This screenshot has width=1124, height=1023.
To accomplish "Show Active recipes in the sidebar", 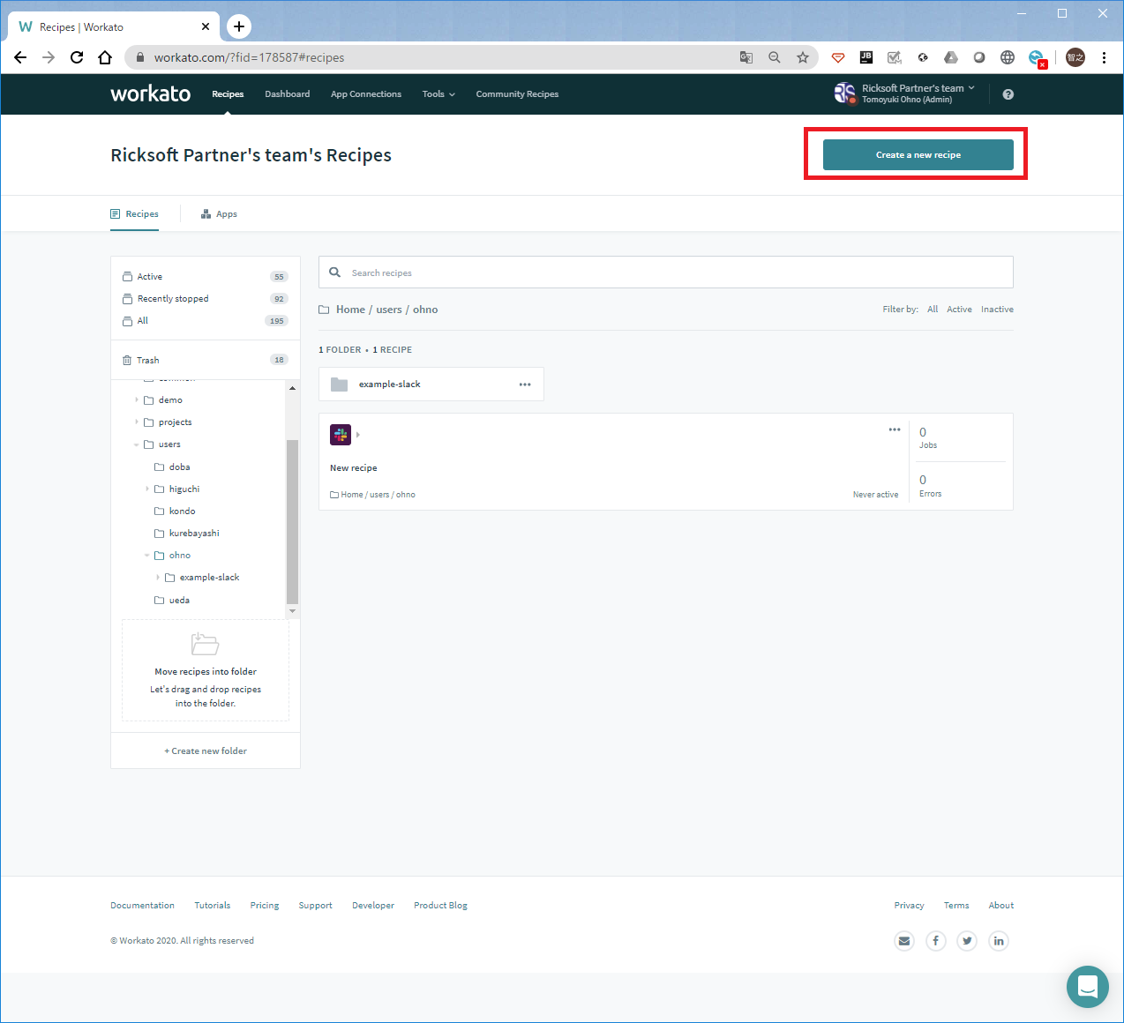I will [149, 277].
